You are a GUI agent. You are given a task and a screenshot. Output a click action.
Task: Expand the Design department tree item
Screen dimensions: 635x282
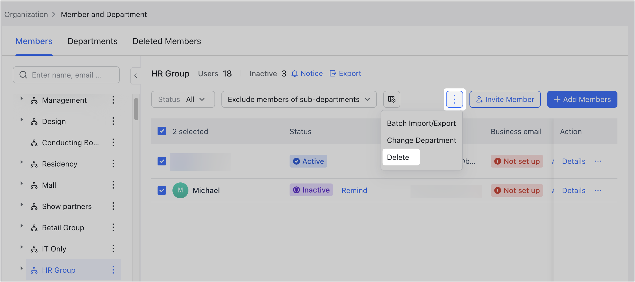pyautogui.click(x=22, y=119)
